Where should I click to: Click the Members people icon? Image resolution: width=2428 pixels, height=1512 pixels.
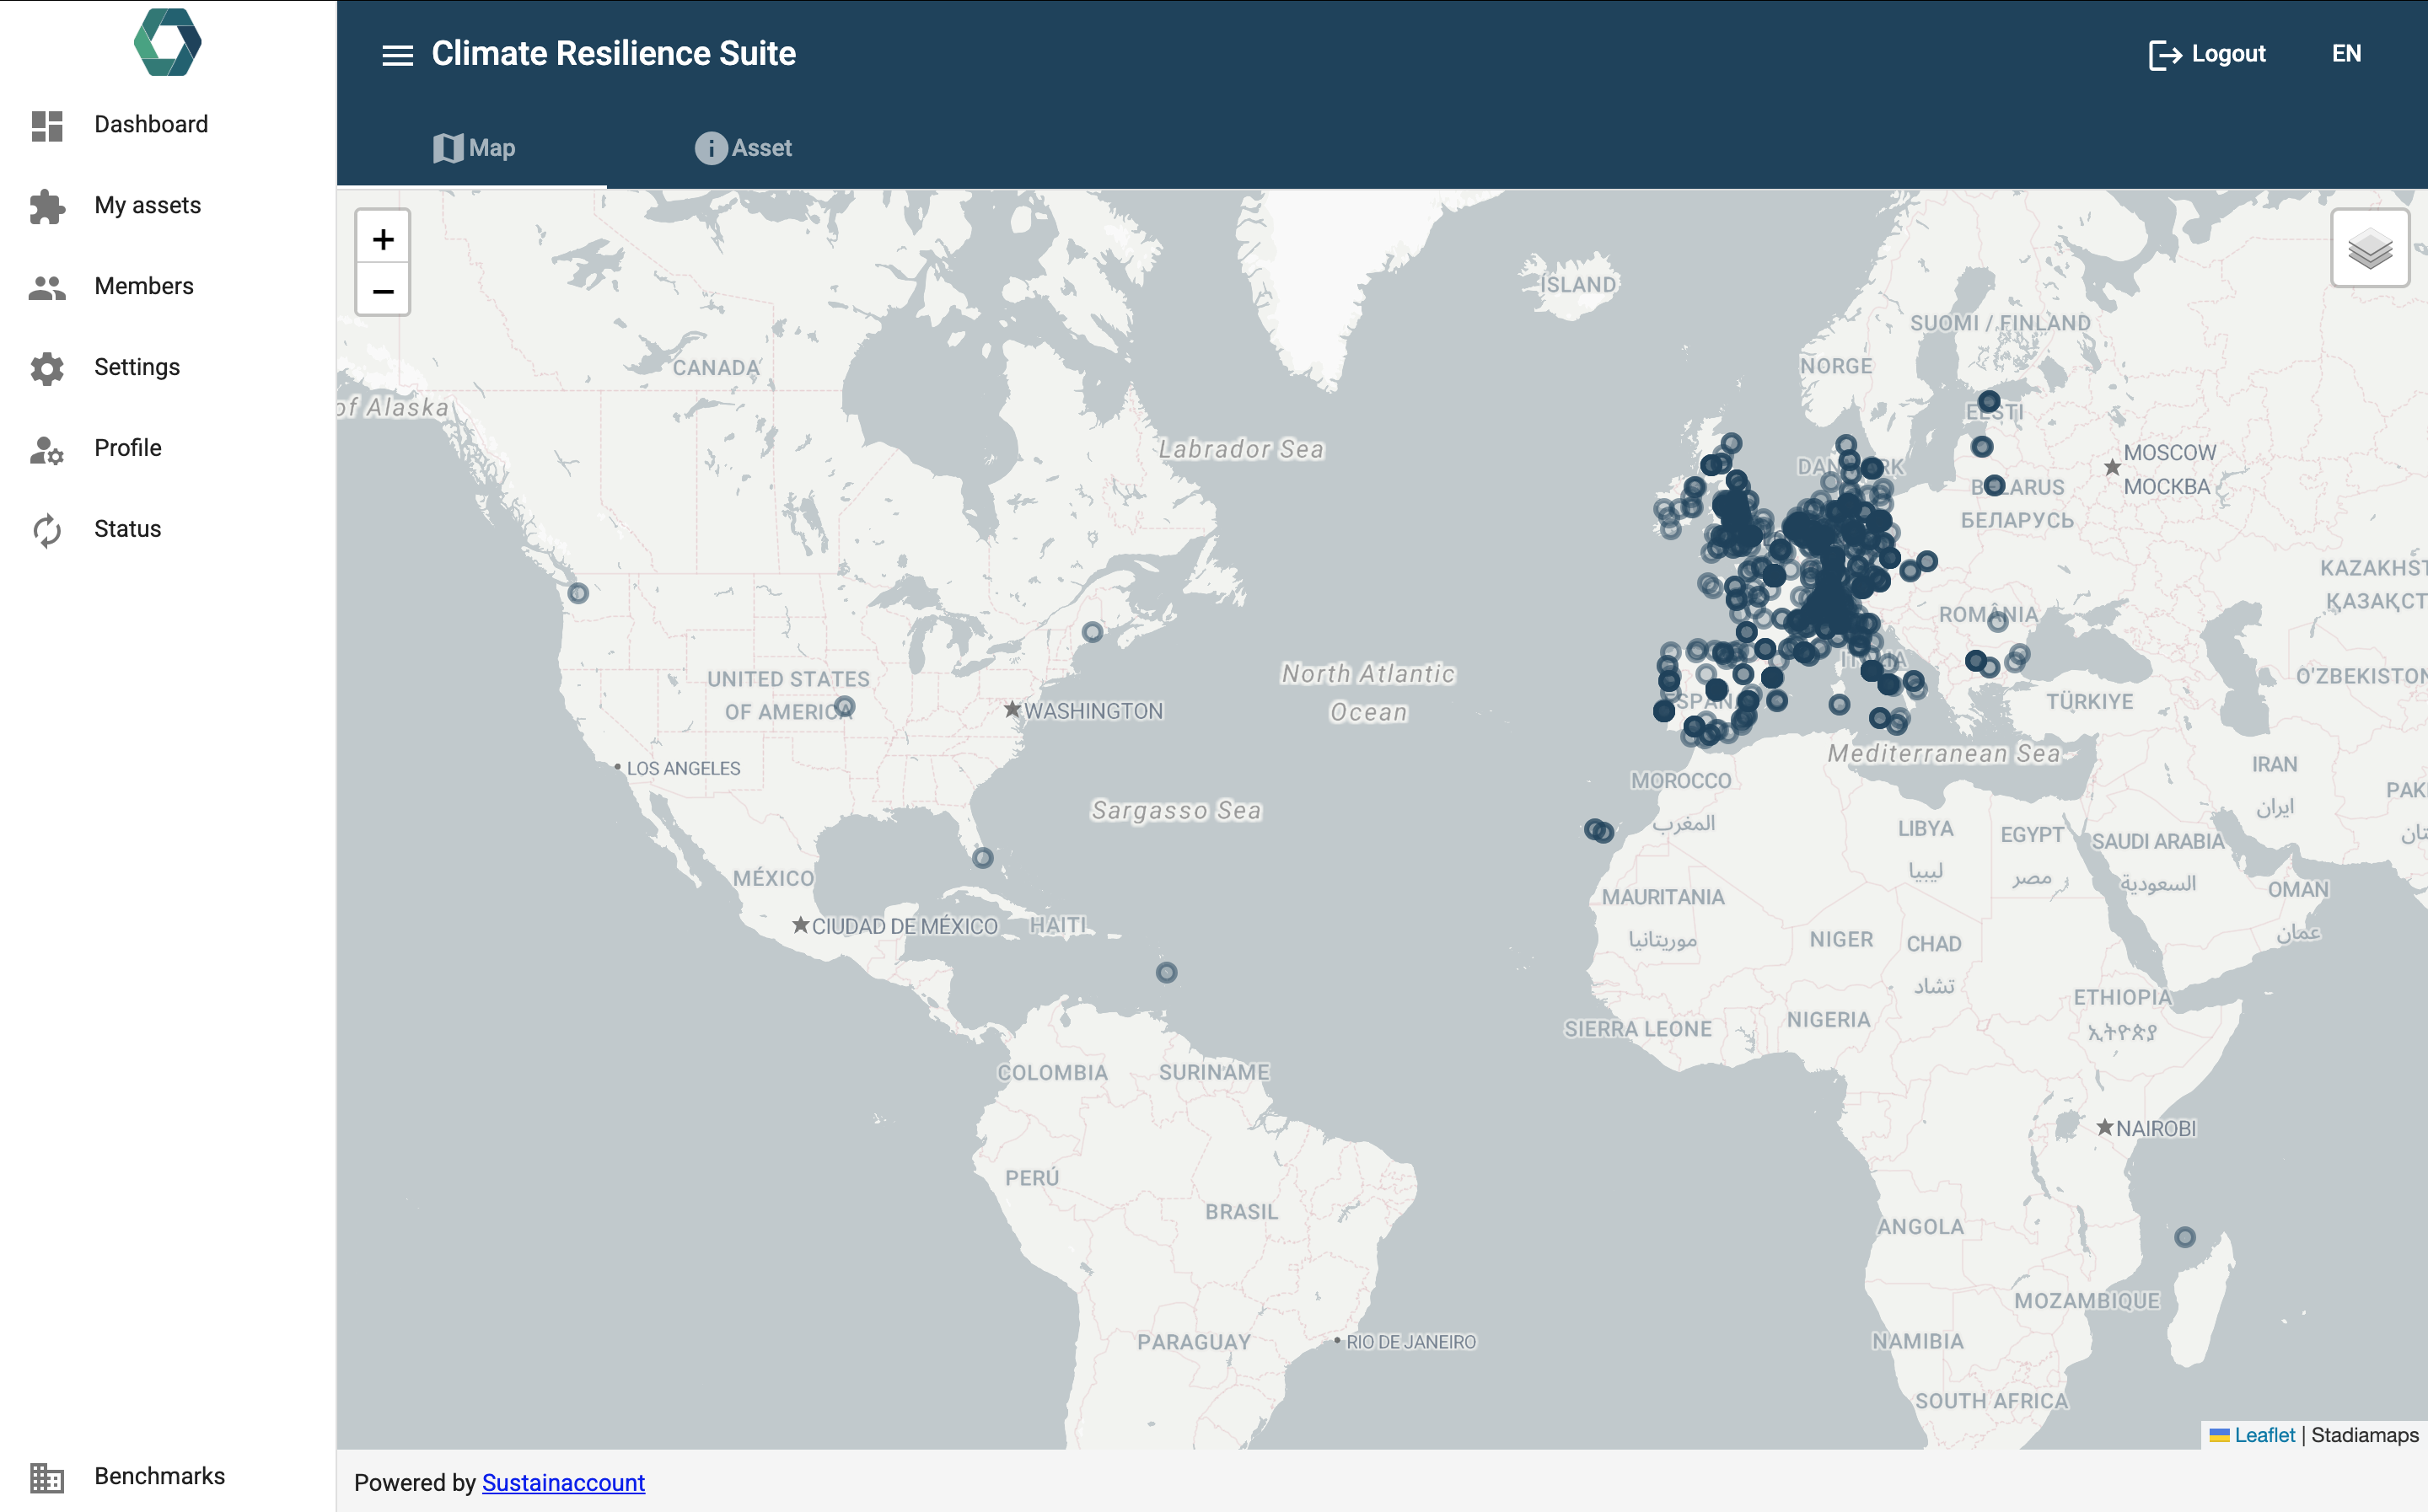coord(47,287)
